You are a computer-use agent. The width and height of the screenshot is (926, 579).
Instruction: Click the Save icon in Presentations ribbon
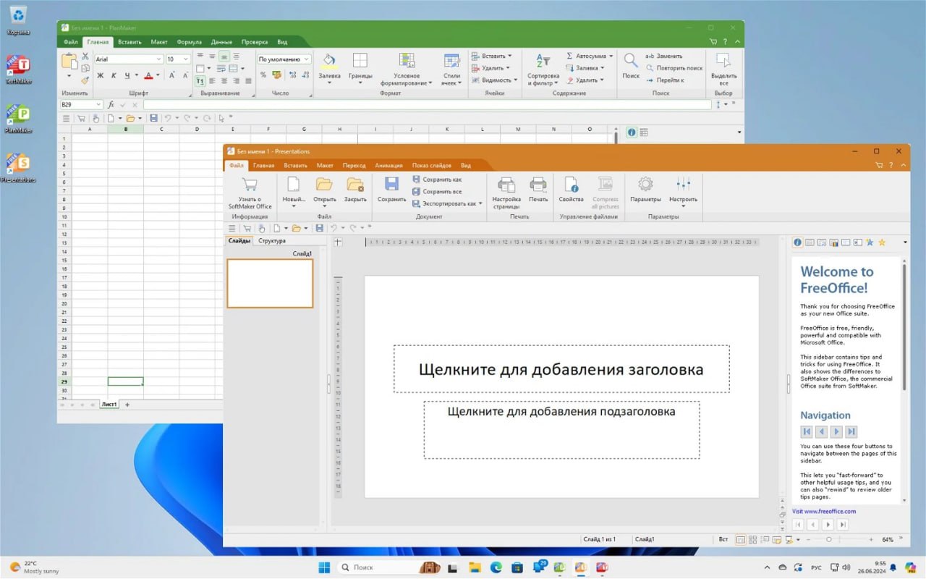click(391, 185)
